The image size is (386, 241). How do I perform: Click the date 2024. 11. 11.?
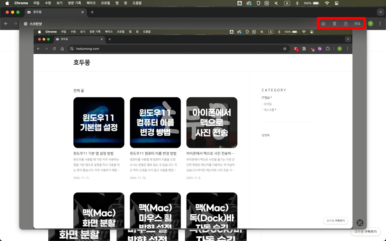pos(81,178)
